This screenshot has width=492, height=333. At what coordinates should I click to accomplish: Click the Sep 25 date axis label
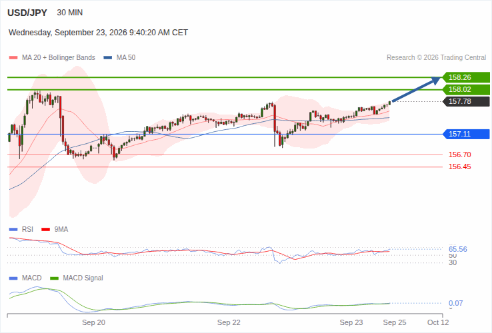(x=395, y=322)
